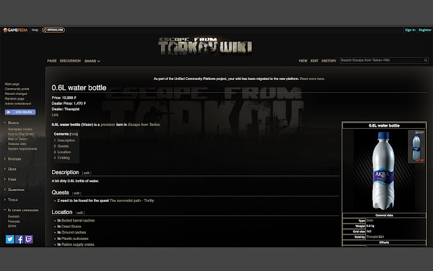Screen dimensions: 433x271
Task: Open Drink type link in infobox
Action: [x=370, y=220]
